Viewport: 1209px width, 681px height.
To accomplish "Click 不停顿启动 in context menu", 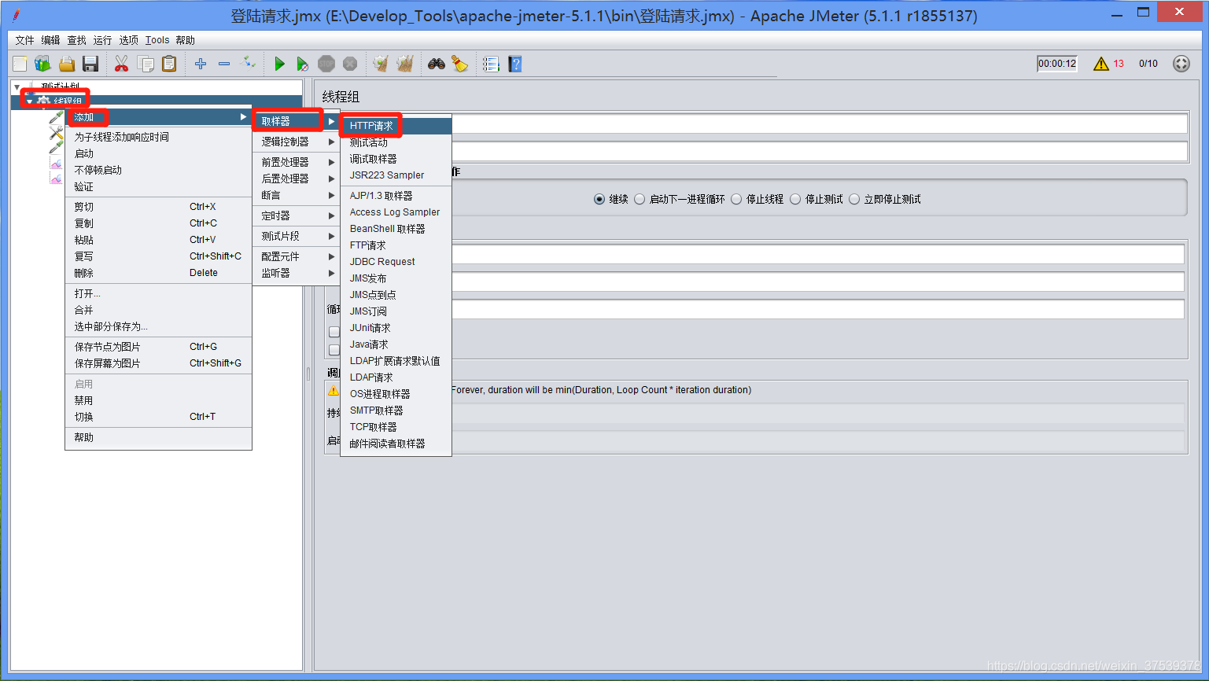I will pos(158,170).
